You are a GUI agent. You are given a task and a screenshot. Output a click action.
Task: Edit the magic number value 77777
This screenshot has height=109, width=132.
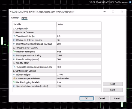[79, 75]
